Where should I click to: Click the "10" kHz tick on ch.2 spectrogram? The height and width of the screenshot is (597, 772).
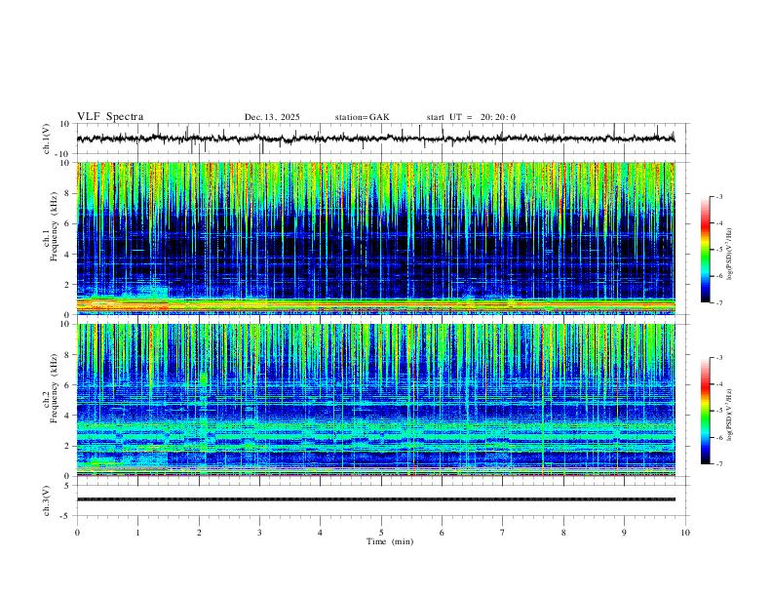tap(65, 324)
